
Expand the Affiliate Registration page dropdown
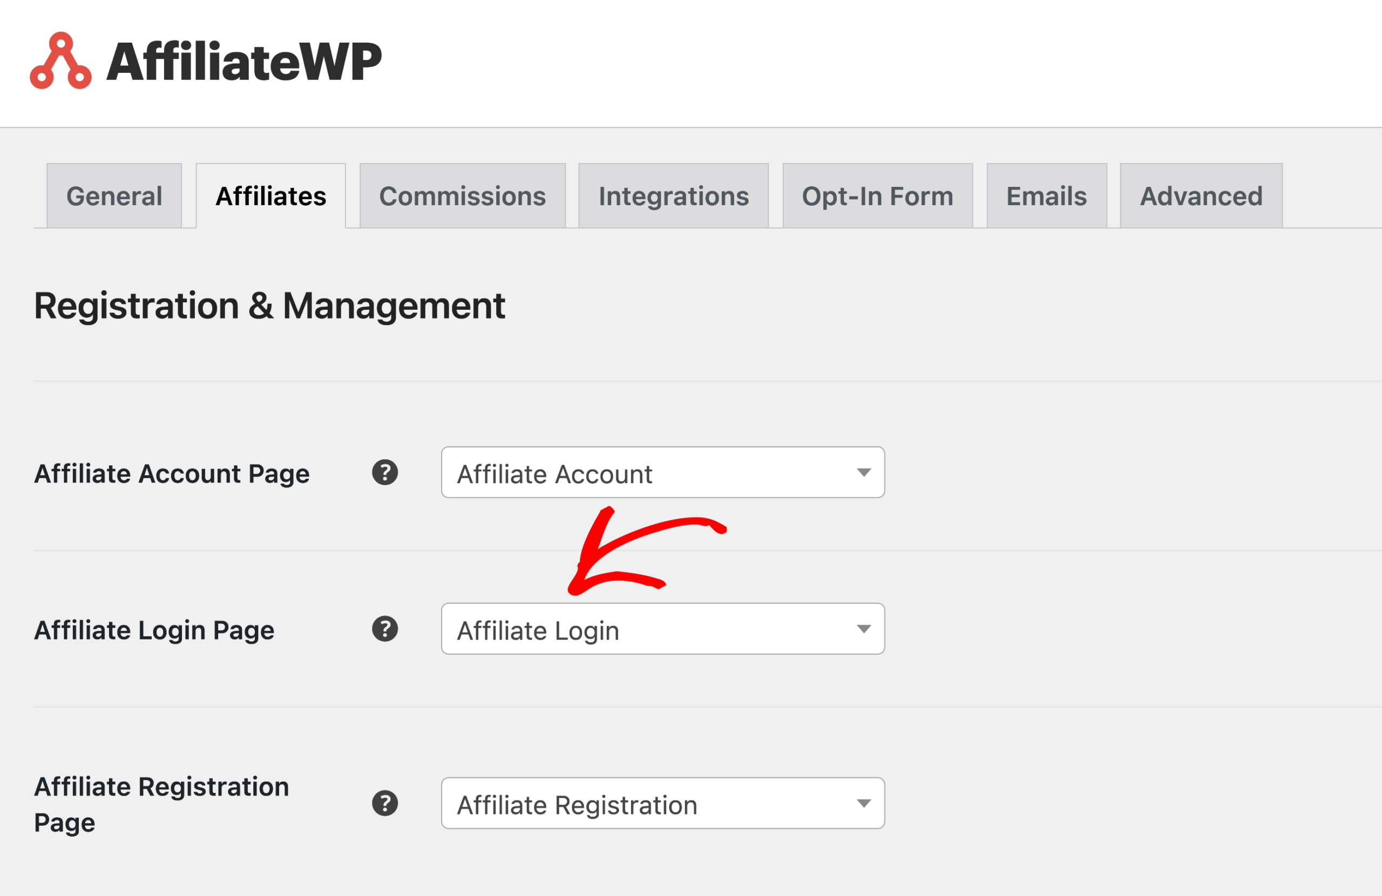coord(663,804)
